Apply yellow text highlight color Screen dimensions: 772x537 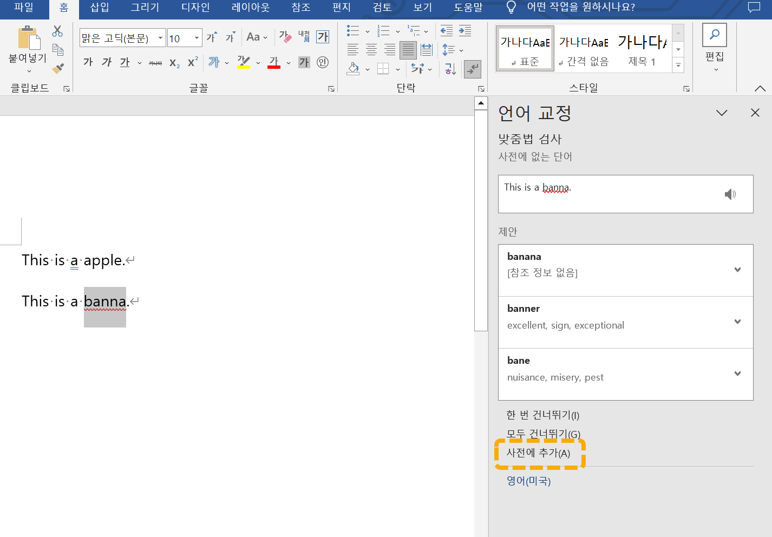click(243, 62)
